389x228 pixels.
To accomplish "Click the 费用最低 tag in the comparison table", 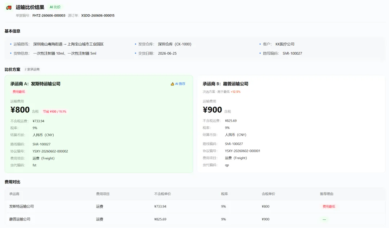I will (x=329, y=206).
